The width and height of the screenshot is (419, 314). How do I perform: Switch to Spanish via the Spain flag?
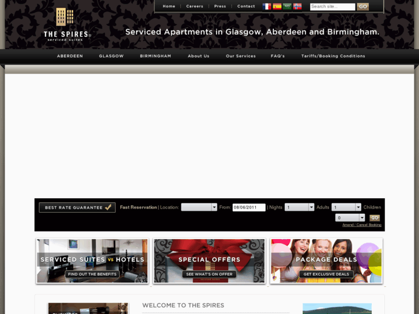click(x=277, y=6)
